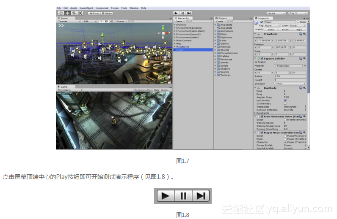
Task: Click Step in the Unity editor toolbar
Action: coord(189,13)
